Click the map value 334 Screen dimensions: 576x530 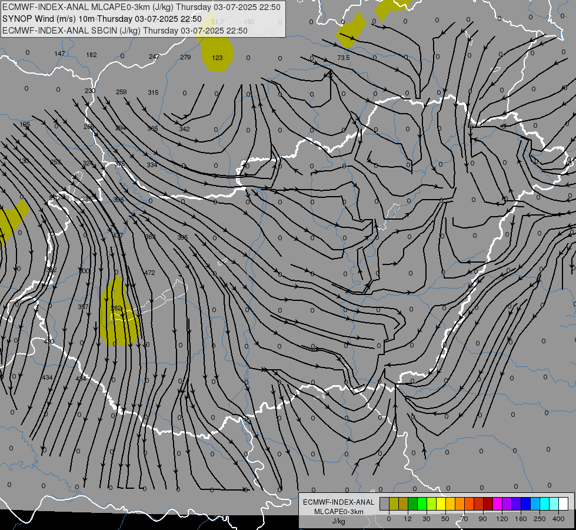pyautogui.click(x=152, y=165)
